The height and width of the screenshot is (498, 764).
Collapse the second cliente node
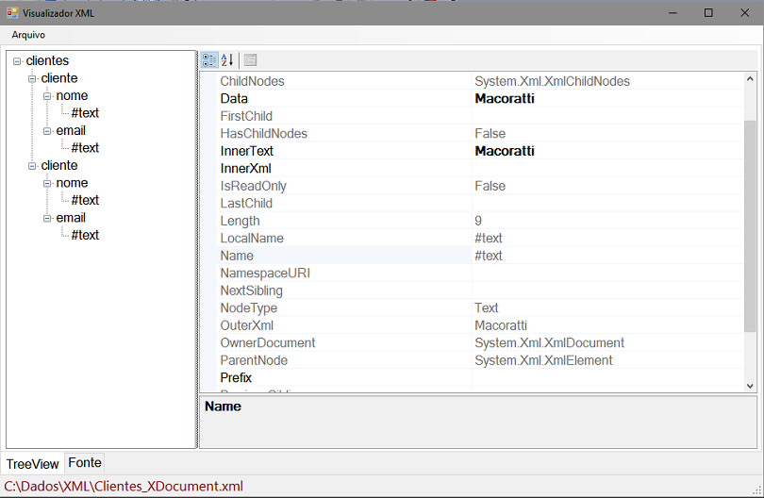pos(32,166)
